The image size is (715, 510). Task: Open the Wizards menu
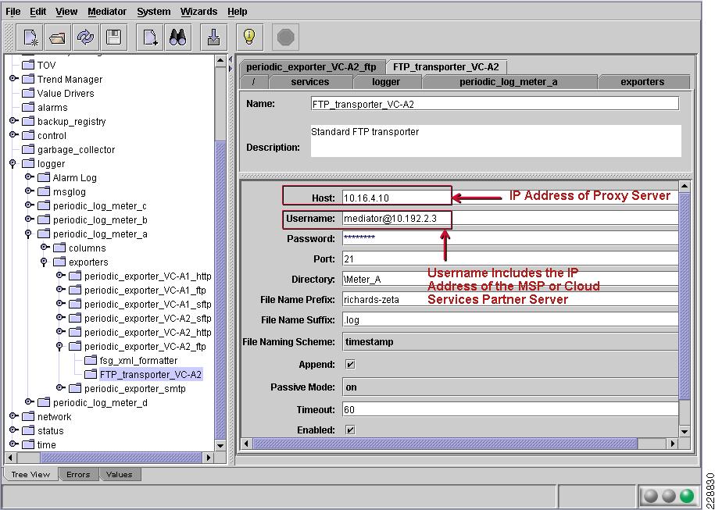coord(198,12)
